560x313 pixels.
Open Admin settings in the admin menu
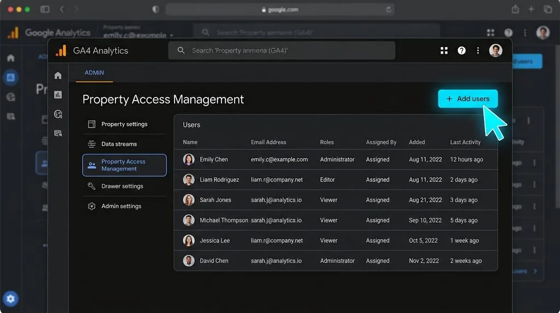coord(124,206)
